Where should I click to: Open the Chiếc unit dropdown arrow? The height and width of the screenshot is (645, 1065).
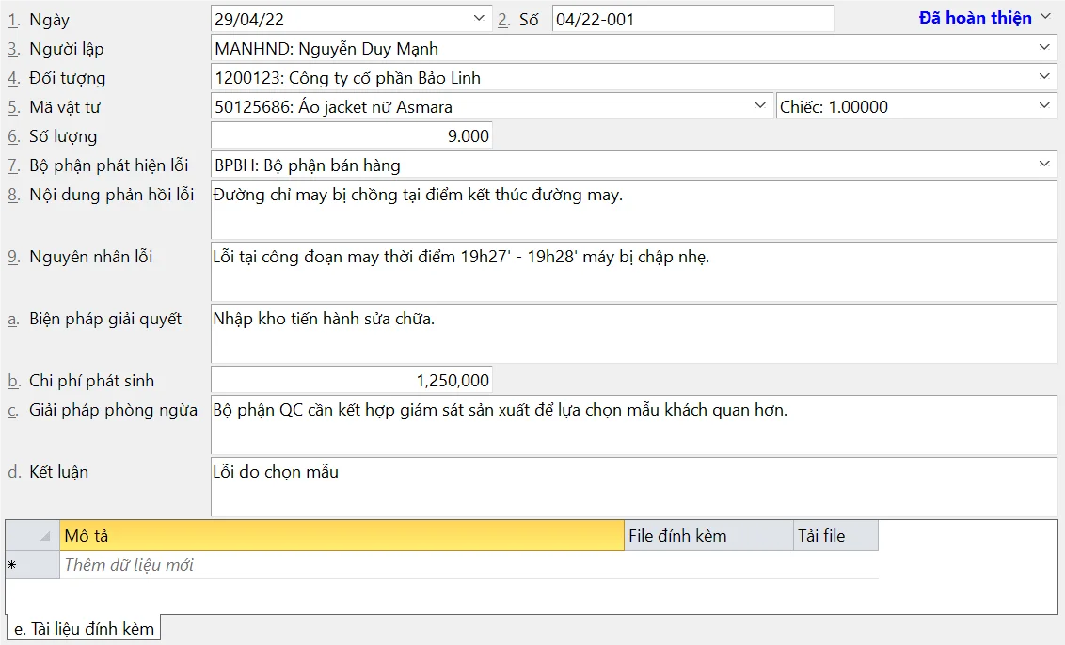point(1044,106)
